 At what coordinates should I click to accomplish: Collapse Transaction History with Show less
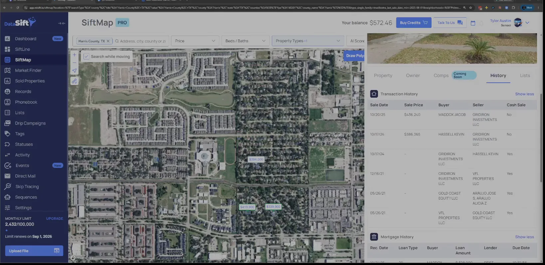[524, 94]
